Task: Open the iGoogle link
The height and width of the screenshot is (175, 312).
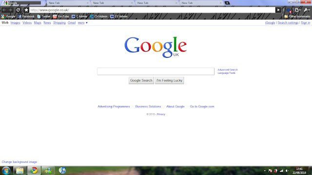Action: (x=270, y=23)
